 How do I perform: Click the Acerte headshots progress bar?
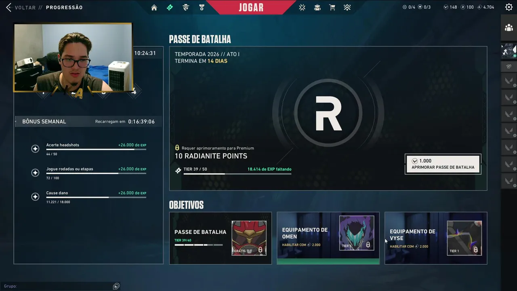coord(96,150)
